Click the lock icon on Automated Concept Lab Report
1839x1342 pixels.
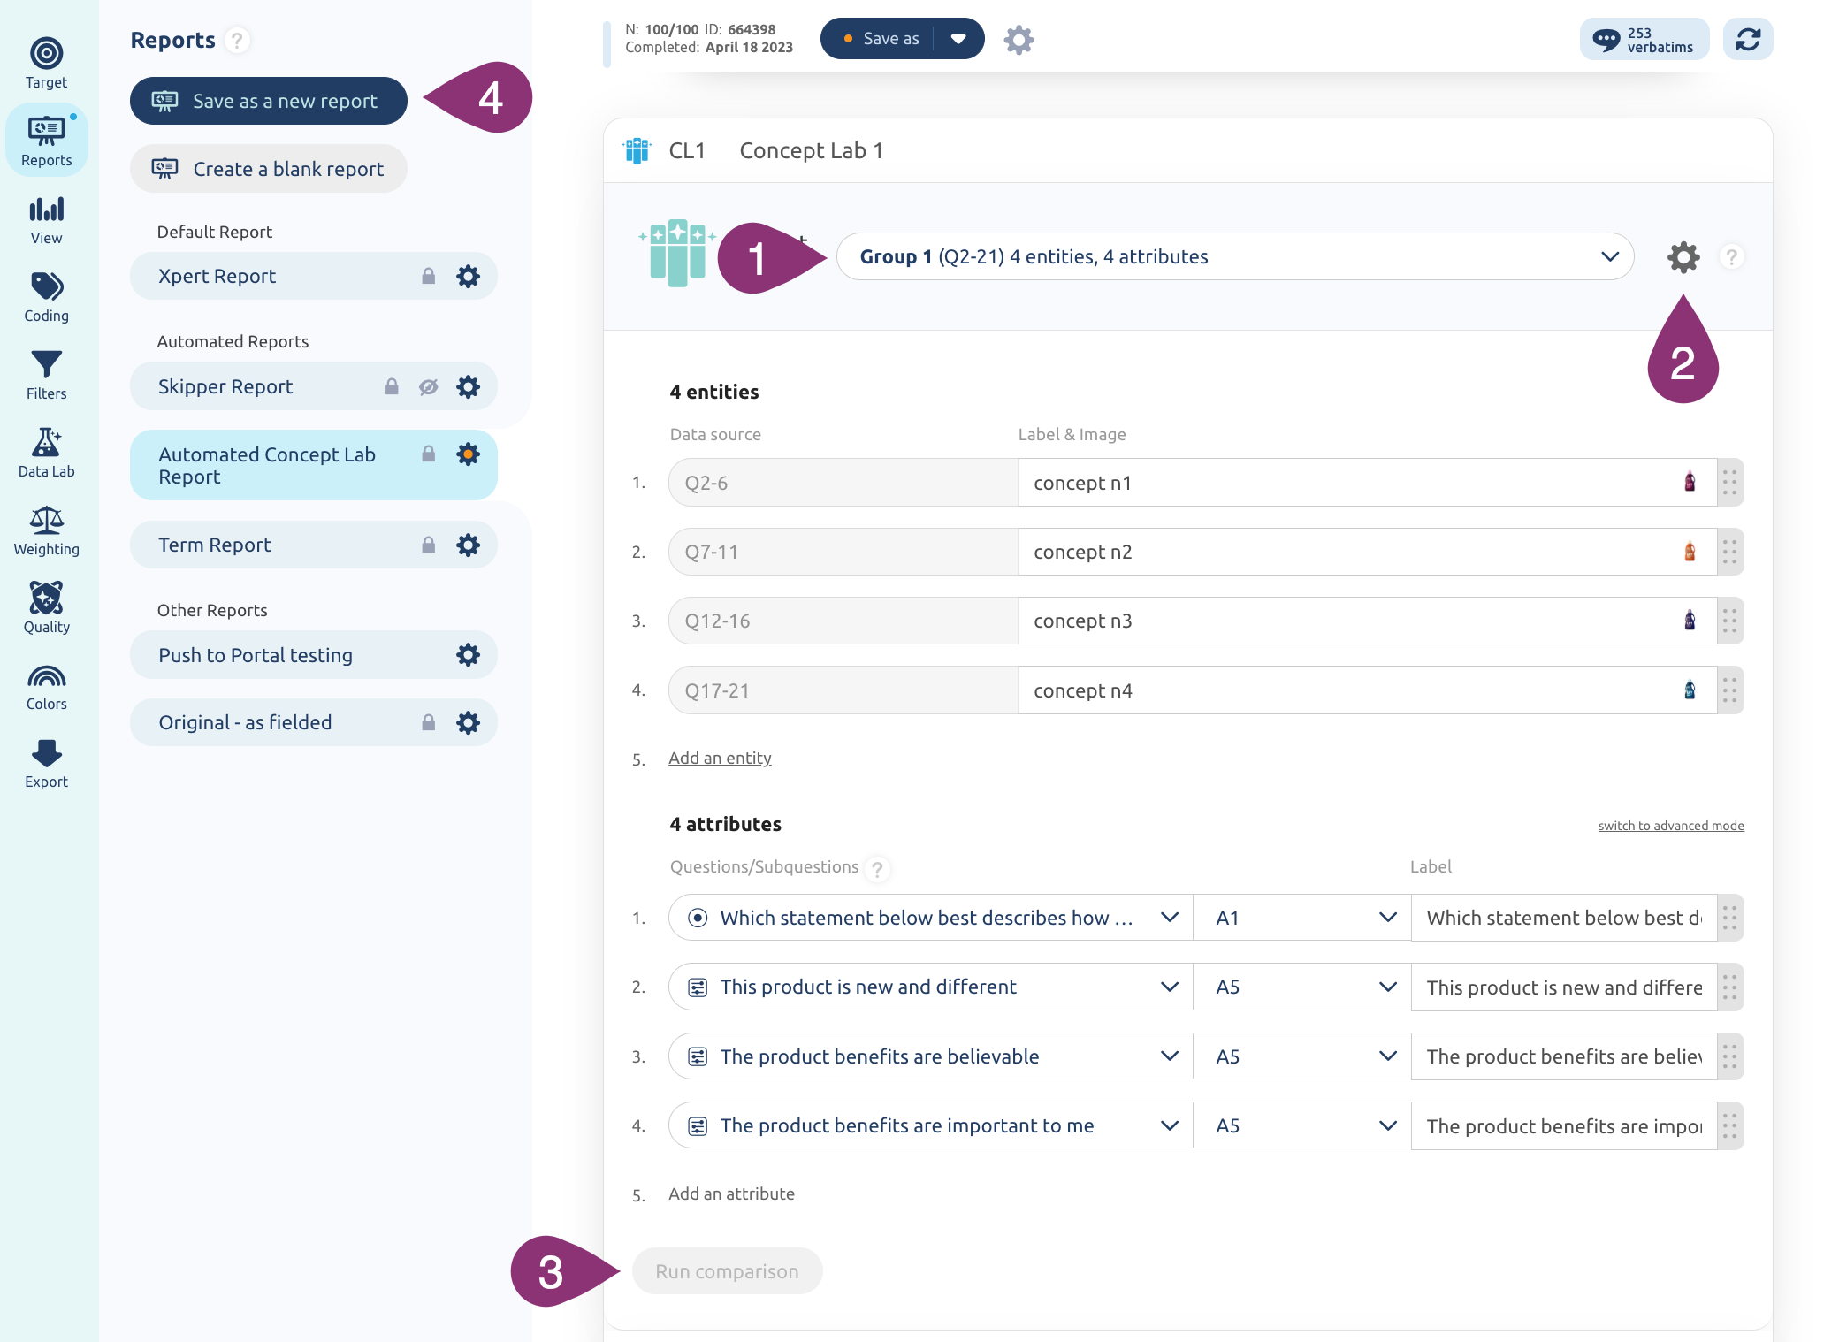pyautogui.click(x=429, y=454)
